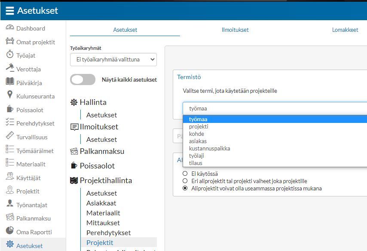Open Asiakkaat under Projektihallinta

(101, 203)
